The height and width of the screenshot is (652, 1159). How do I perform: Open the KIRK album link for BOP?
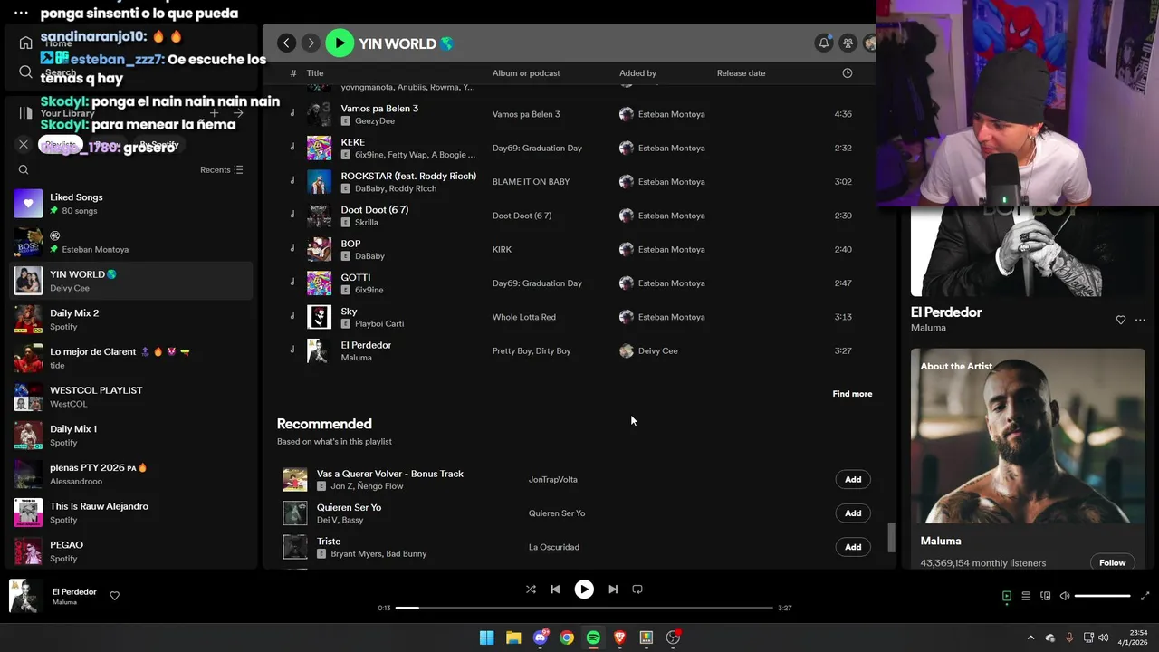point(502,249)
